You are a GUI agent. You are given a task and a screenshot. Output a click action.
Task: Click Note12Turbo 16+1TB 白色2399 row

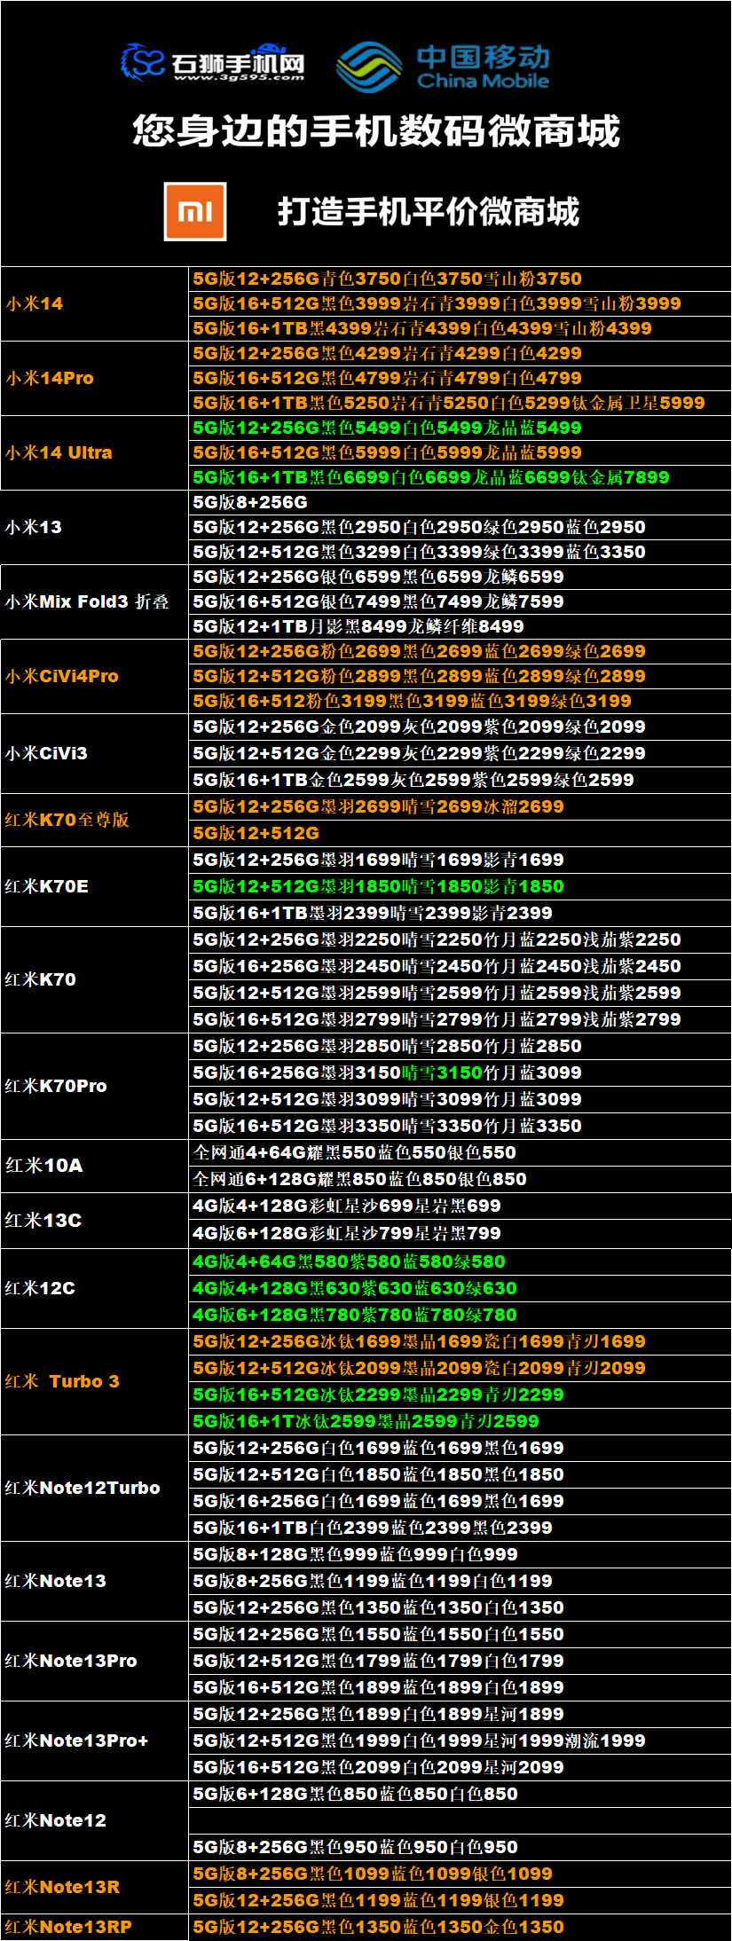(460, 1528)
